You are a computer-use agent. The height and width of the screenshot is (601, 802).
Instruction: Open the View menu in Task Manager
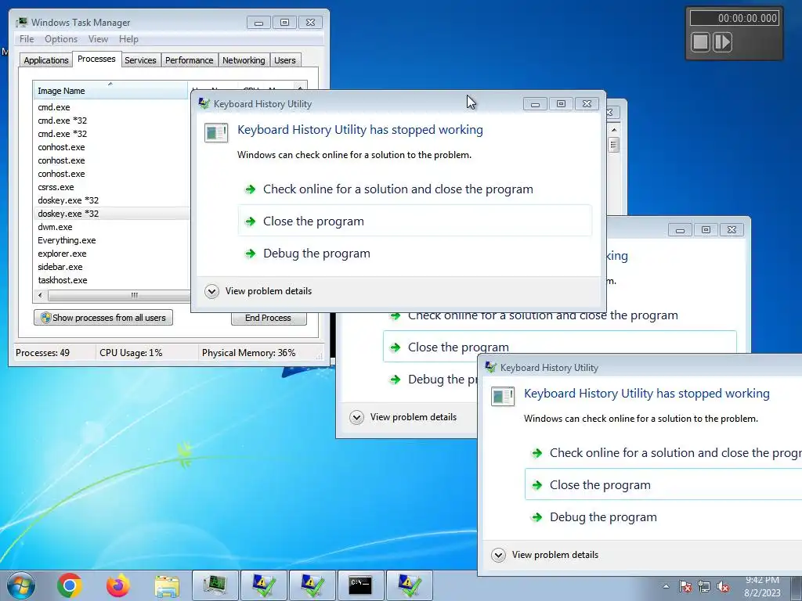[x=98, y=39]
